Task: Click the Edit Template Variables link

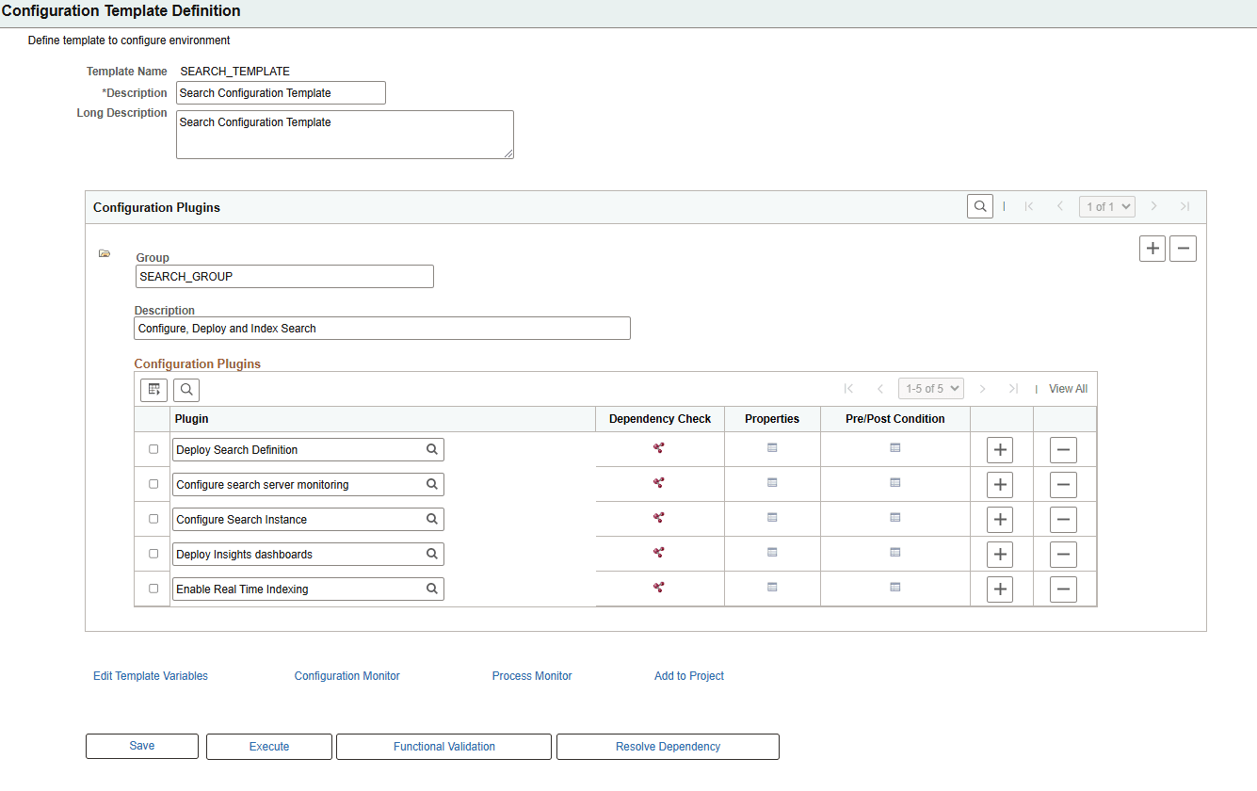Action: [x=150, y=675]
